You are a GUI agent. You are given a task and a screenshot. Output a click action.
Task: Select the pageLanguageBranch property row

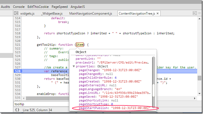tap(100, 89)
